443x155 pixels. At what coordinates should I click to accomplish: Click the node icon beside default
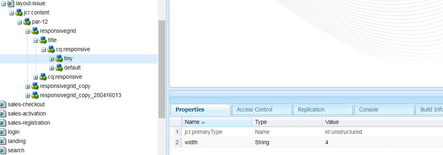pos(59,68)
